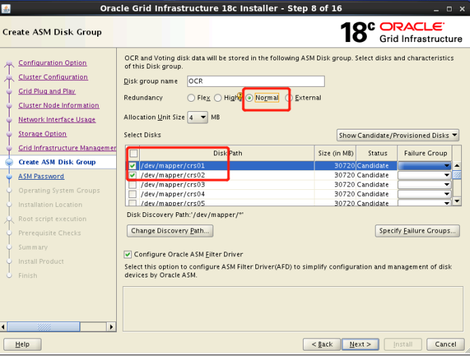Select the High redundancy option

tap(218, 98)
